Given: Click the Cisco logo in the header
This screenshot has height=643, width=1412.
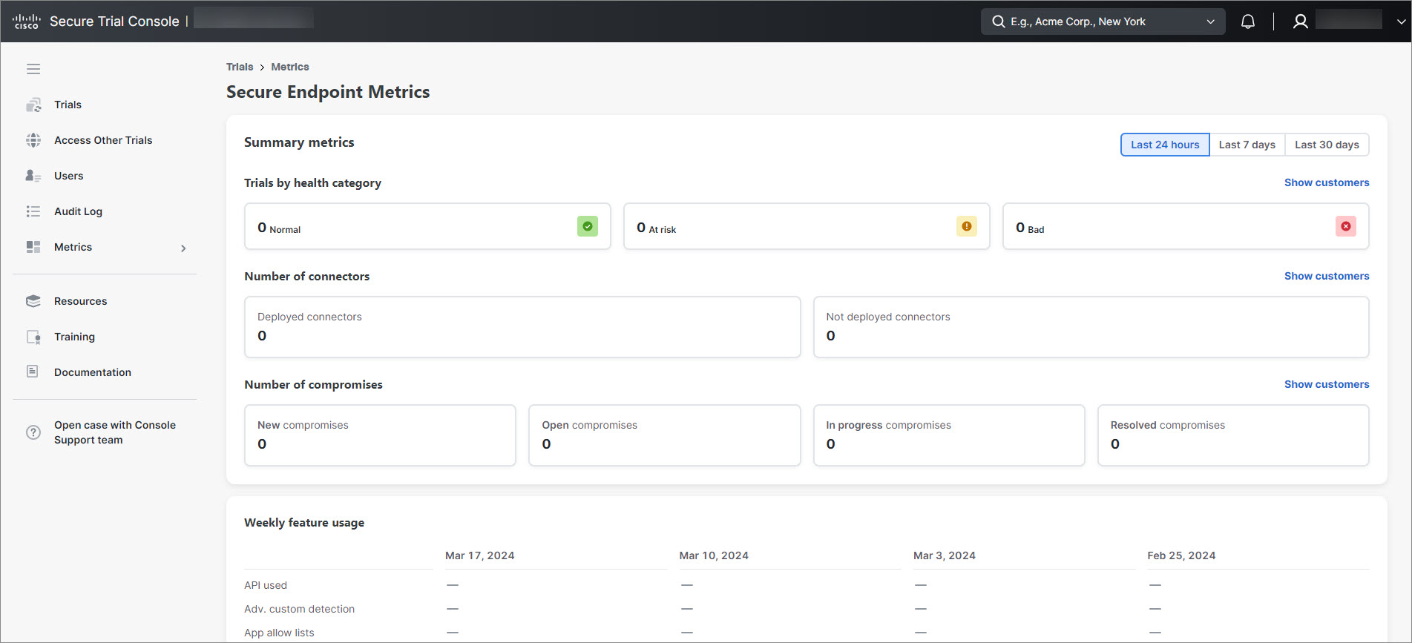Looking at the screenshot, I should (x=26, y=22).
